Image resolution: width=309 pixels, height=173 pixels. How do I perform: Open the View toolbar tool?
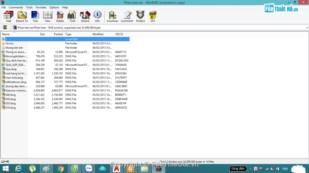[47, 17]
